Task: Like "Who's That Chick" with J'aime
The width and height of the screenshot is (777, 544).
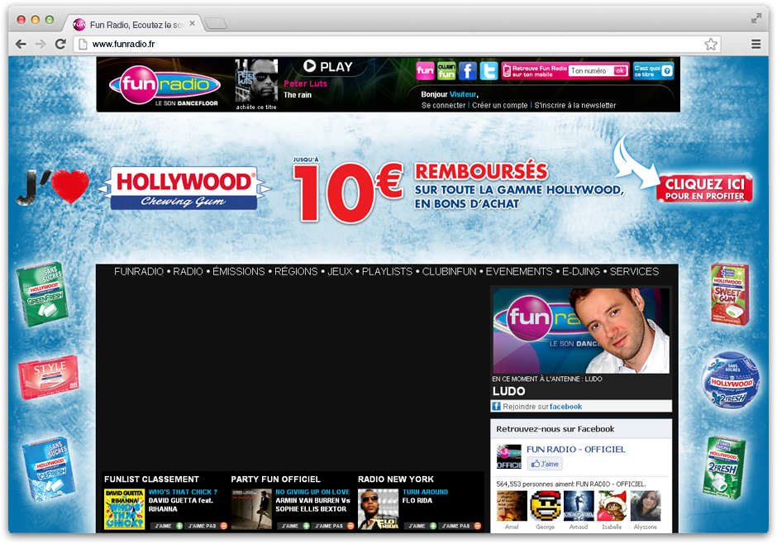Action: [x=166, y=525]
